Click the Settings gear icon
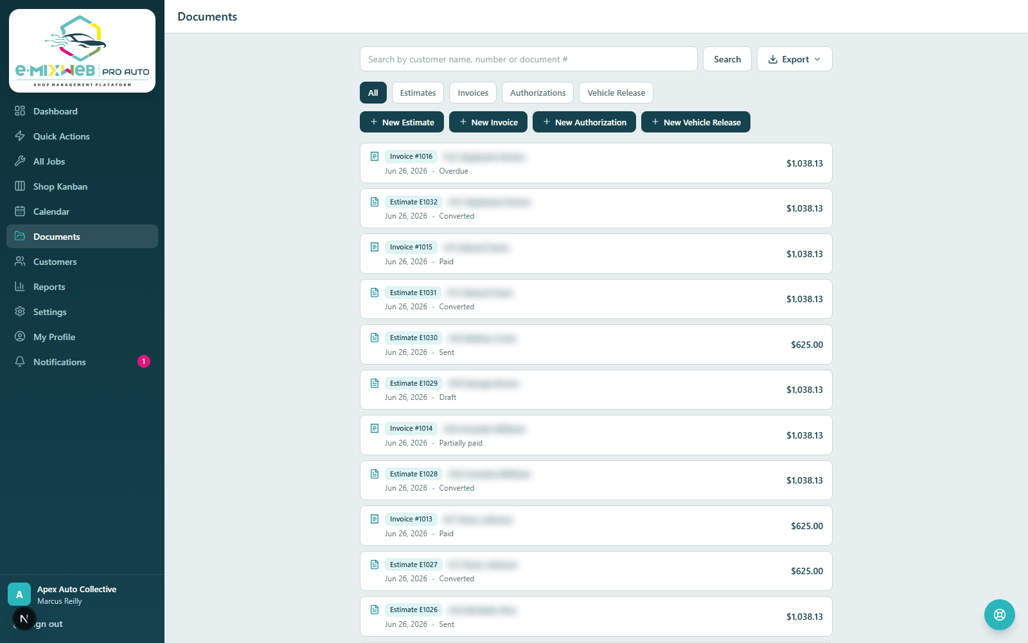 tap(20, 311)
